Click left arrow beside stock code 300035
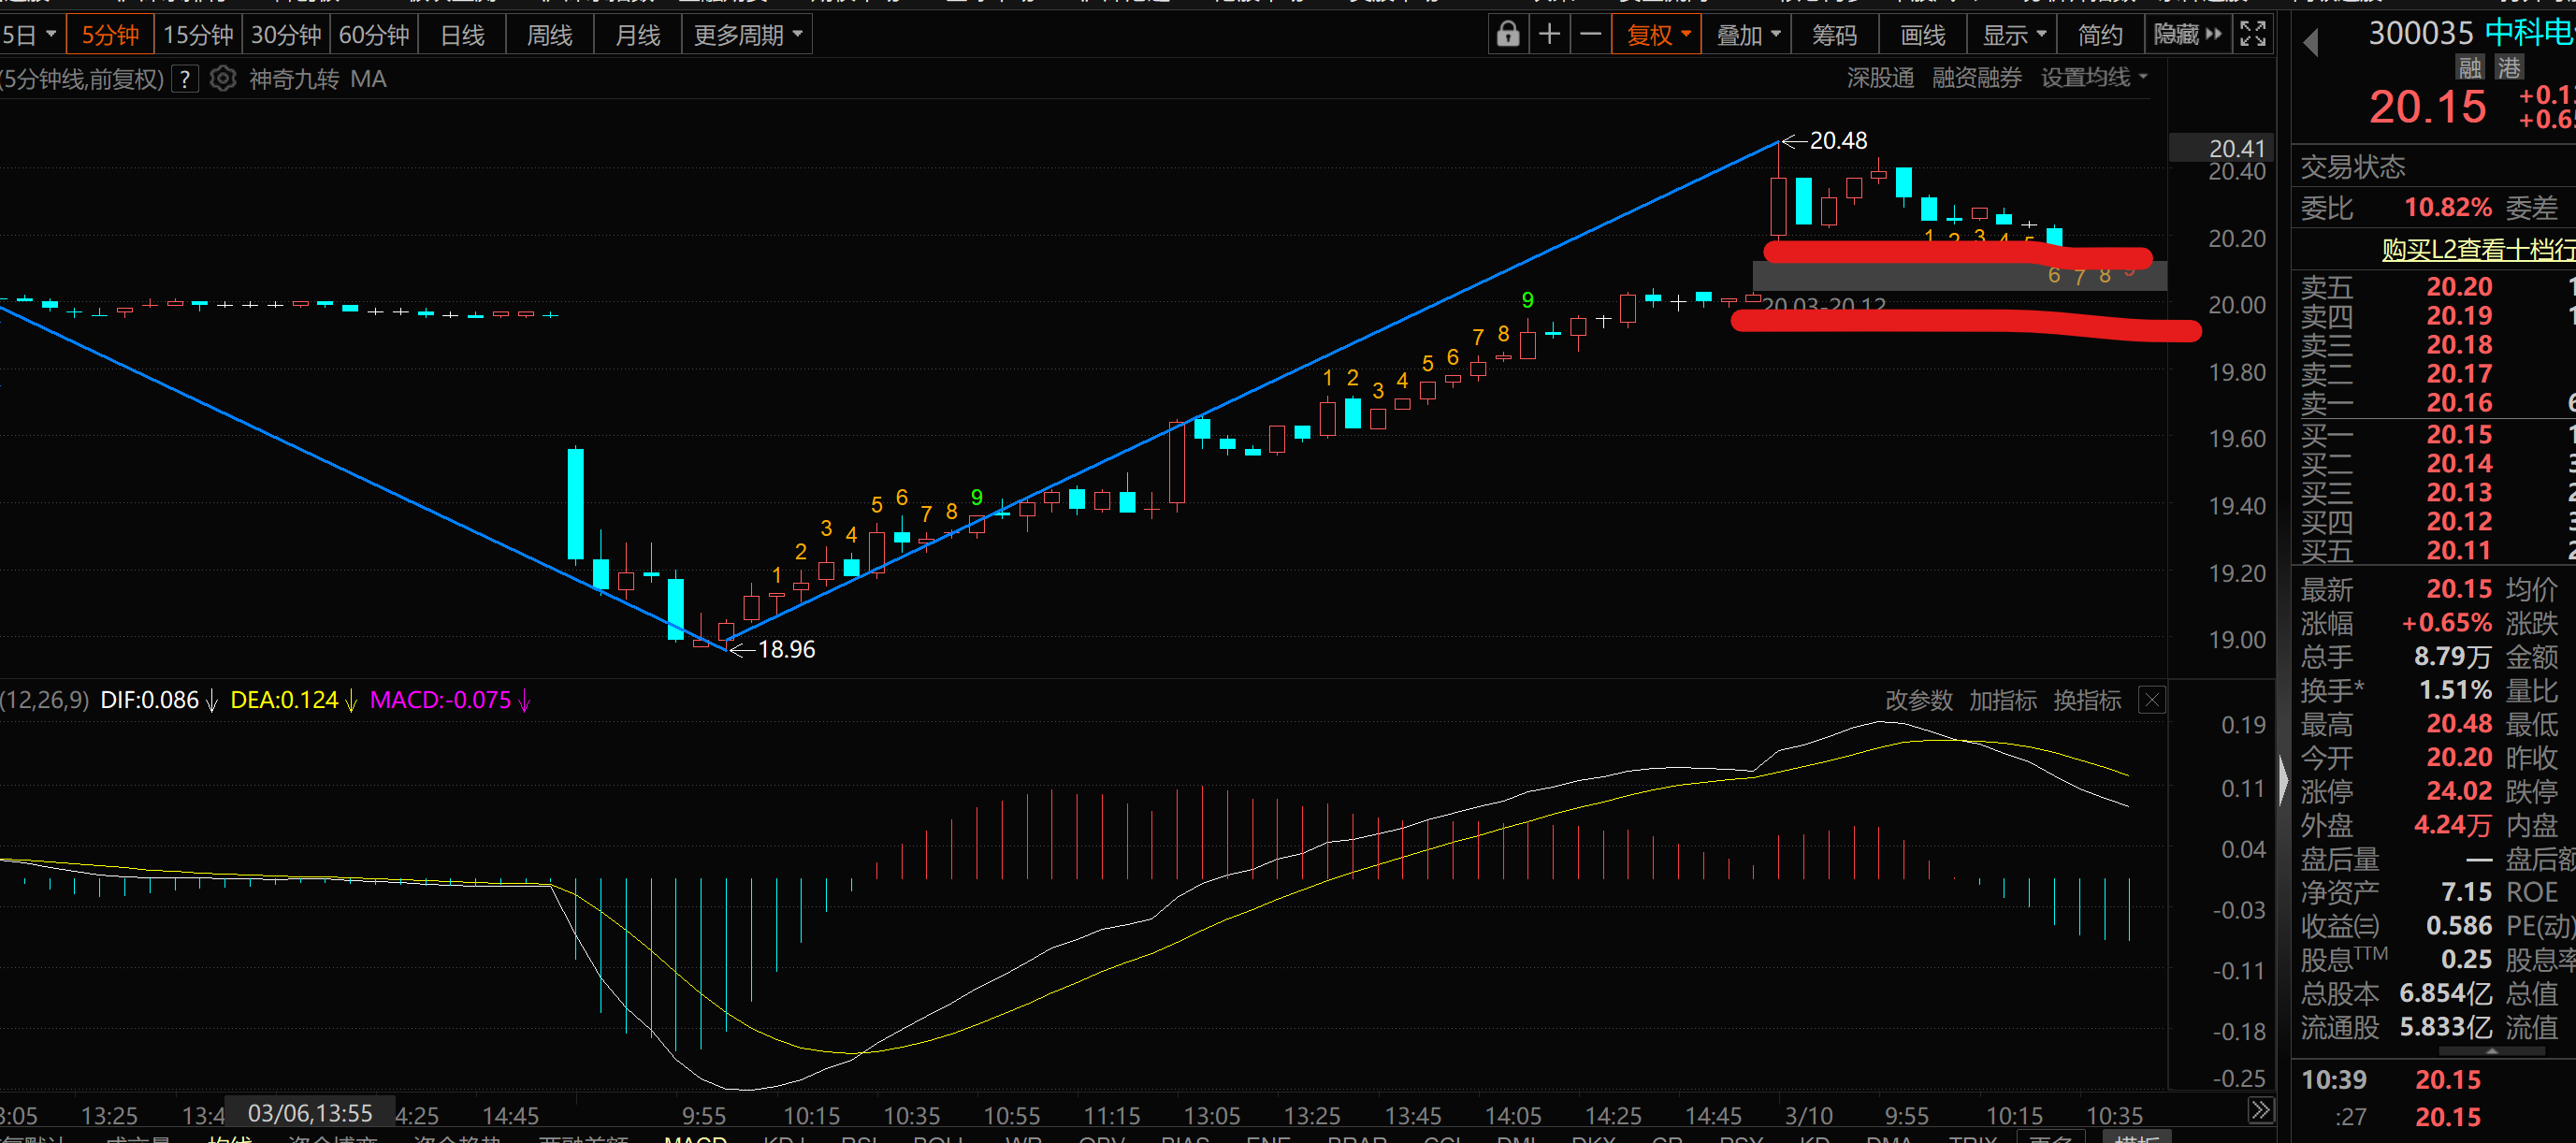2576x1143 pixels. 2310,43
